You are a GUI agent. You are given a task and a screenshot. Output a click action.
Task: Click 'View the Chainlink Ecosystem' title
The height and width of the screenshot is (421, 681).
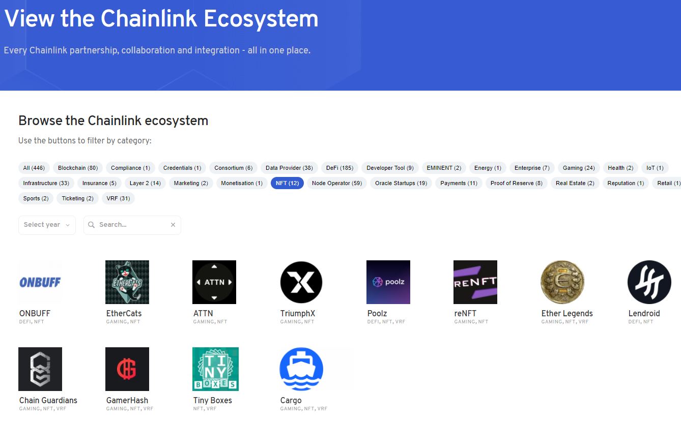(x=161, y=19)
